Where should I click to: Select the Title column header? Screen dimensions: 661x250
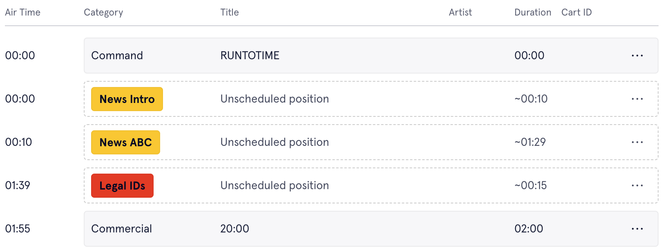click(230, 12)
